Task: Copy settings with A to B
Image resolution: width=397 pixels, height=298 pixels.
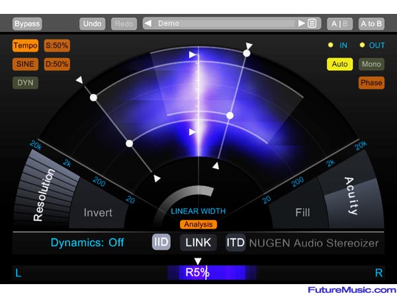Action: (371, 24)
